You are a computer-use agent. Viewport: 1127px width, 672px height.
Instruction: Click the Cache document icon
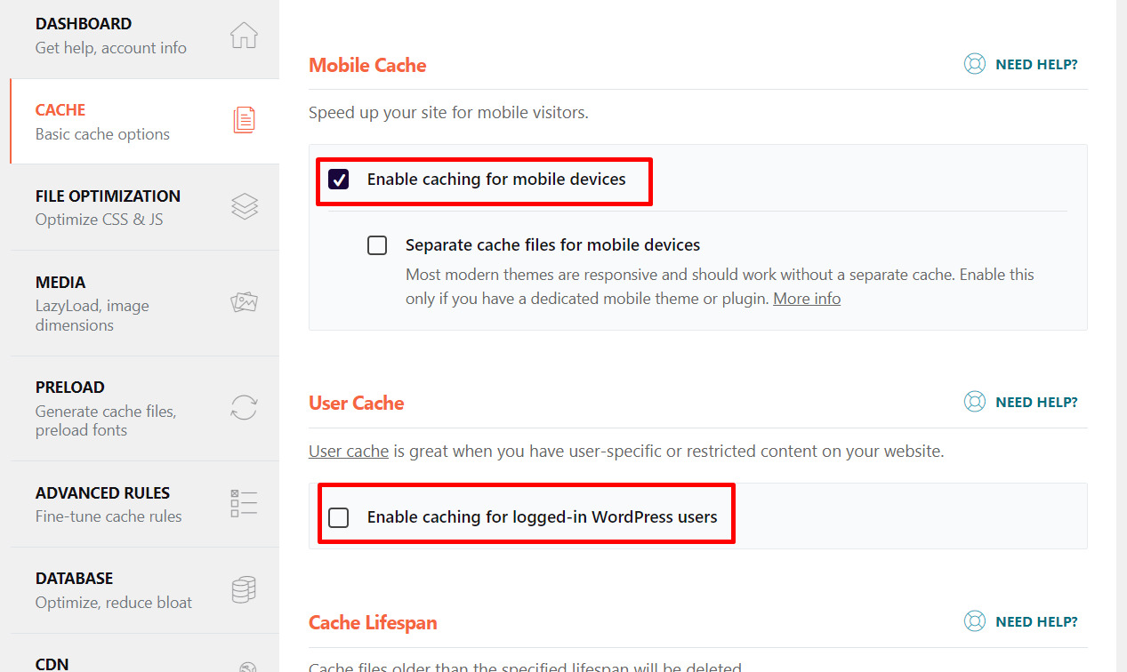[x=244, y=120]
